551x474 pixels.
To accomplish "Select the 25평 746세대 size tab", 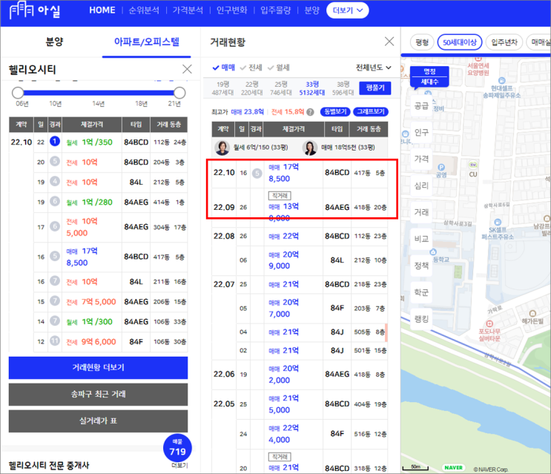I will [x=281, y=88].
